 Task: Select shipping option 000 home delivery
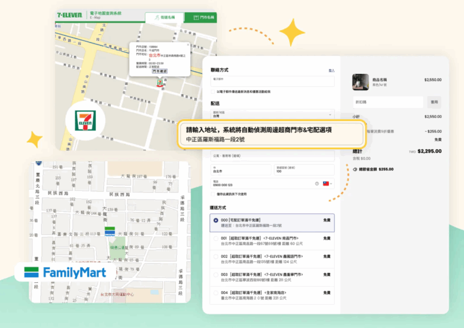coord(272,223)
